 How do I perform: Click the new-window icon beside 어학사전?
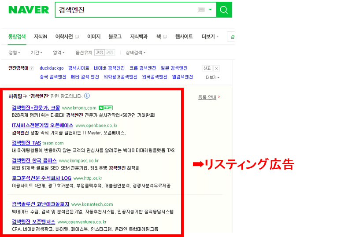77,37
